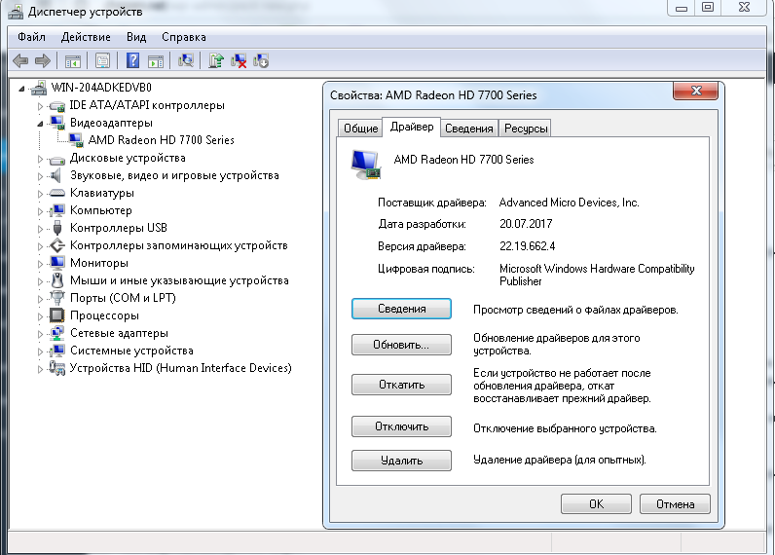775x555 pixels.
Task: Click Update driver software toolbar icon
Action: click(217, 60)
